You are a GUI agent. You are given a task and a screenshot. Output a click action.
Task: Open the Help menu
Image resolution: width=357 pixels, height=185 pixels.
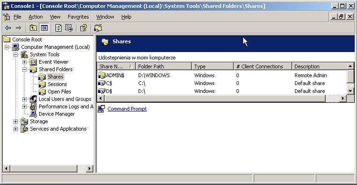[x=126, y=17]
